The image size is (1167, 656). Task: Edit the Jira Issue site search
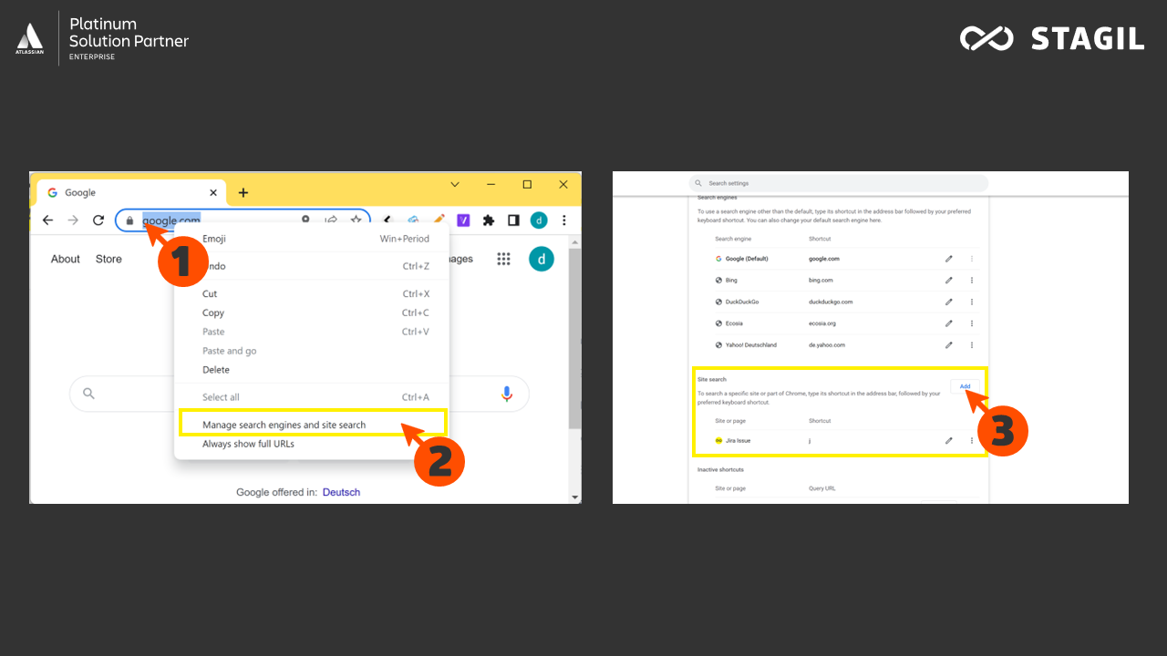(949, 441)
